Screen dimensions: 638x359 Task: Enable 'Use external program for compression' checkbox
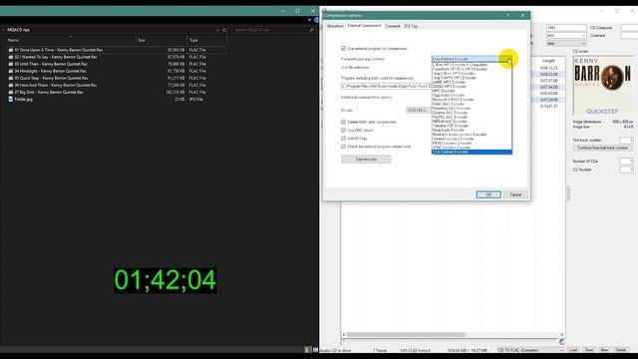(343, 49)
